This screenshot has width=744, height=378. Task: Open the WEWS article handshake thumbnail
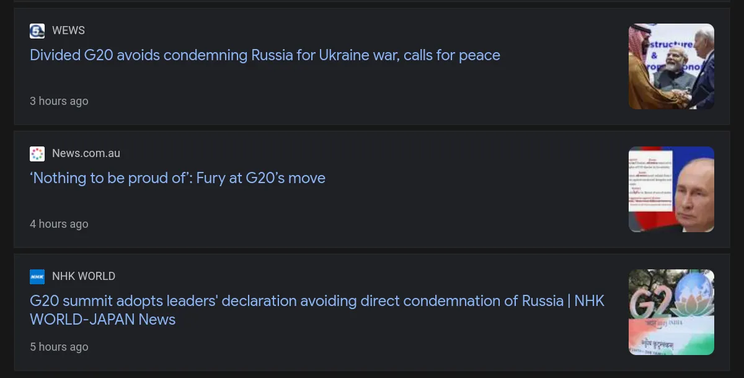click(x=671, y=66)
